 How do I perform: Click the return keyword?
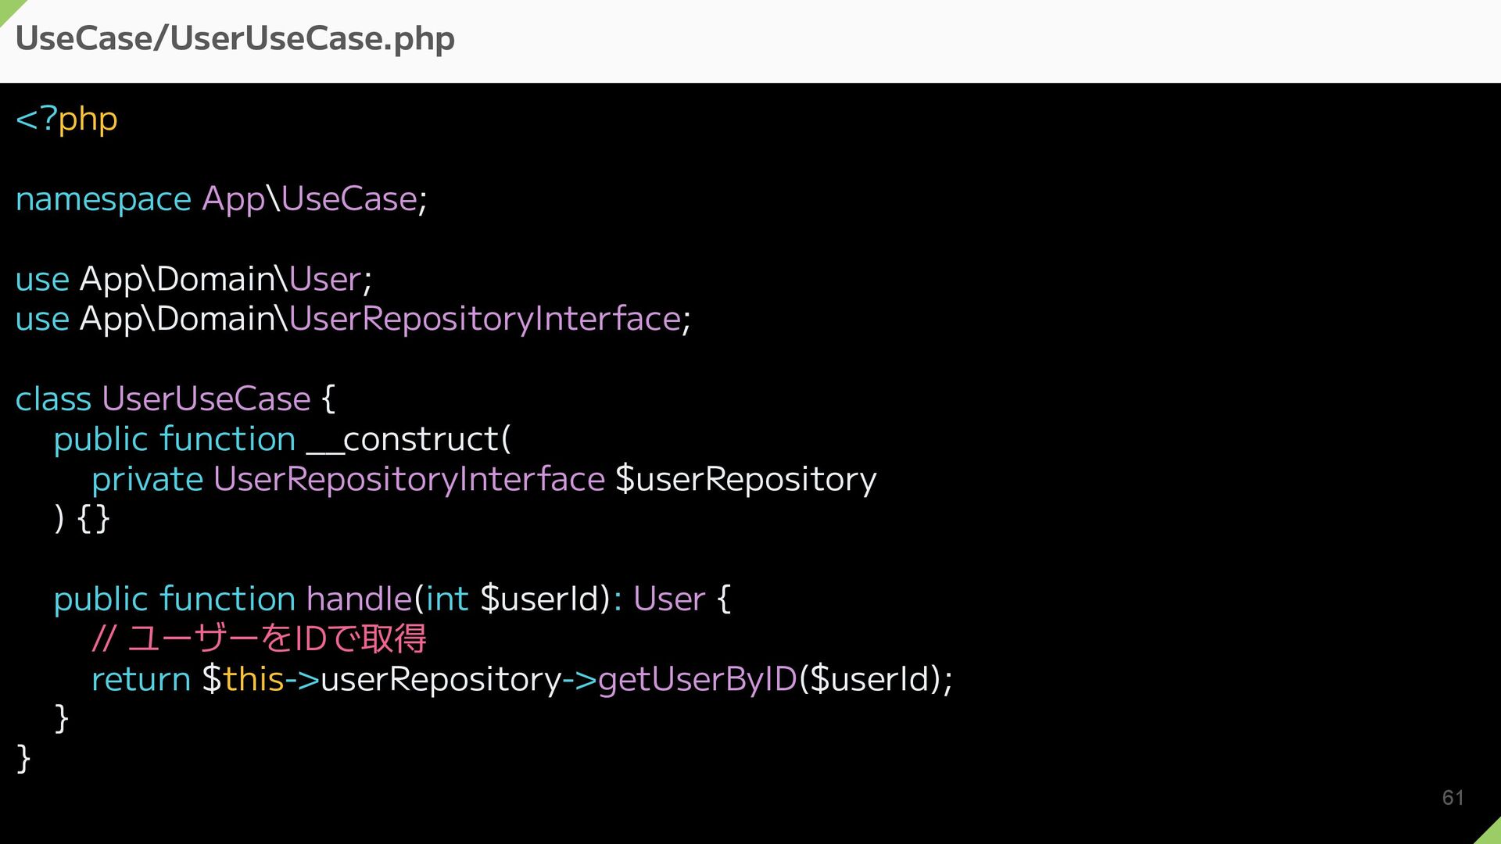coord(141,680)
